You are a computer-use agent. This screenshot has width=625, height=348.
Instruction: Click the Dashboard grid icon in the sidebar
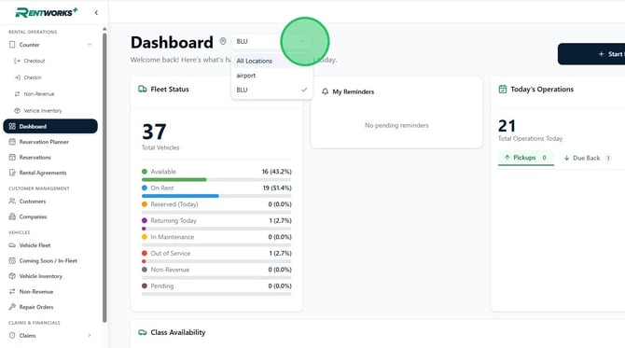point(12,126)
